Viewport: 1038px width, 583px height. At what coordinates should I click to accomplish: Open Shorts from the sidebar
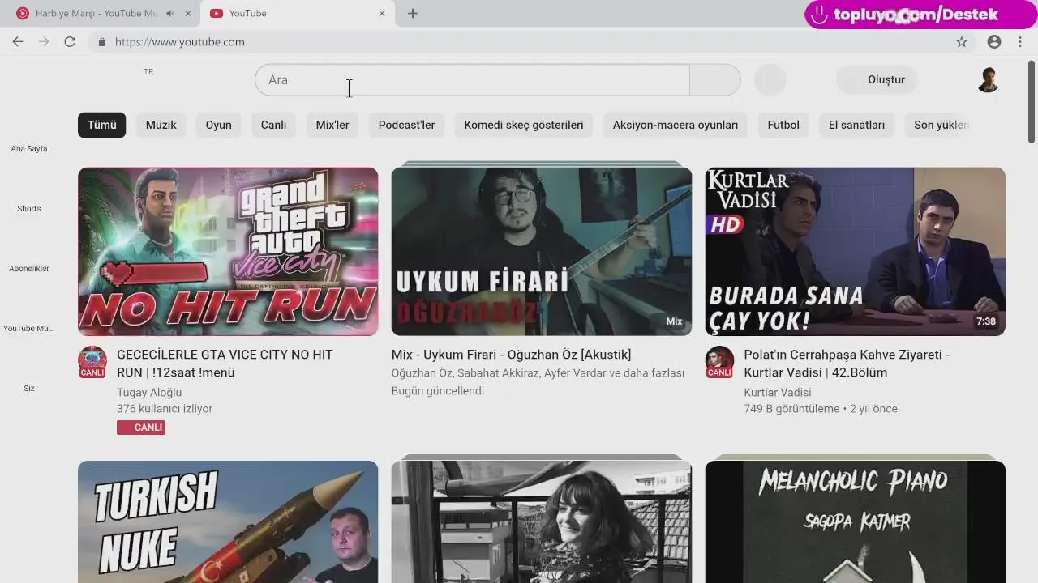coord(29,209)
